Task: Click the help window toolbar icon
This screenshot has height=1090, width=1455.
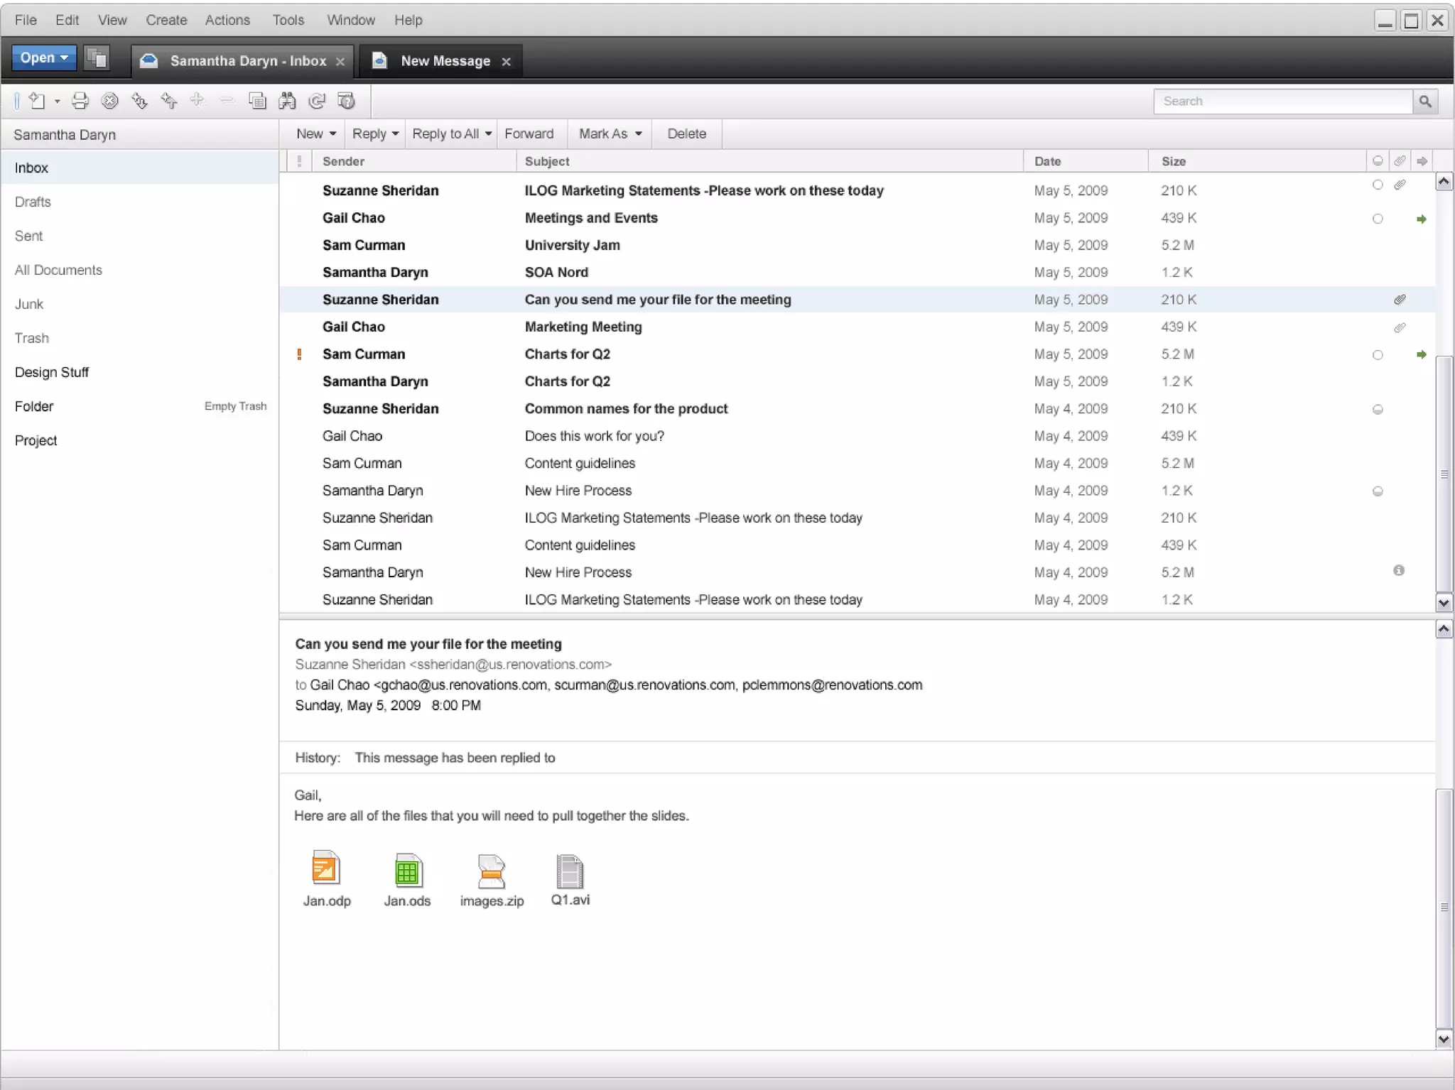Action: click(346, 101)
